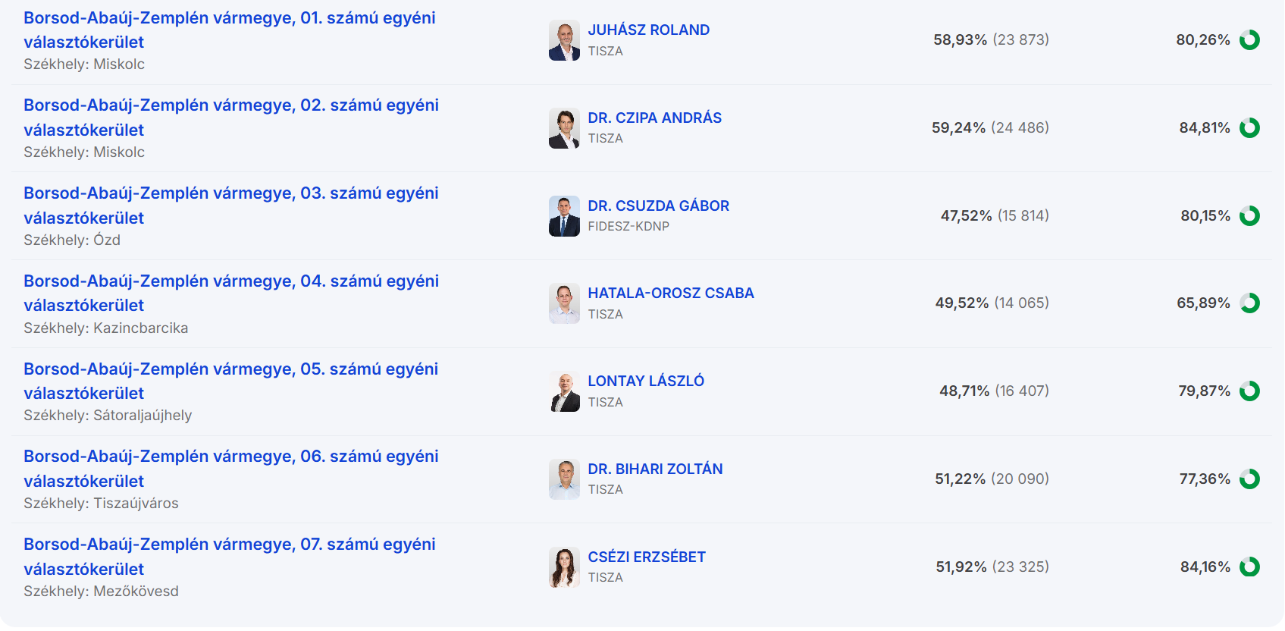Click the progress ring beside 65,89%

pyautogui.click(x=1249, y=303)
